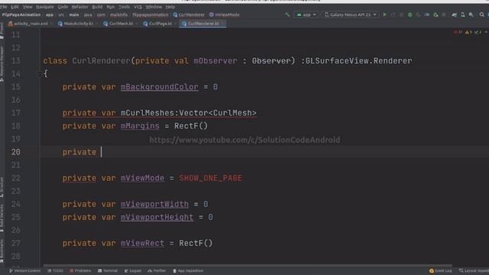The height and width of the screenshot is (275, 489).
Task: Open the Navigate menu
Action: 45,7
